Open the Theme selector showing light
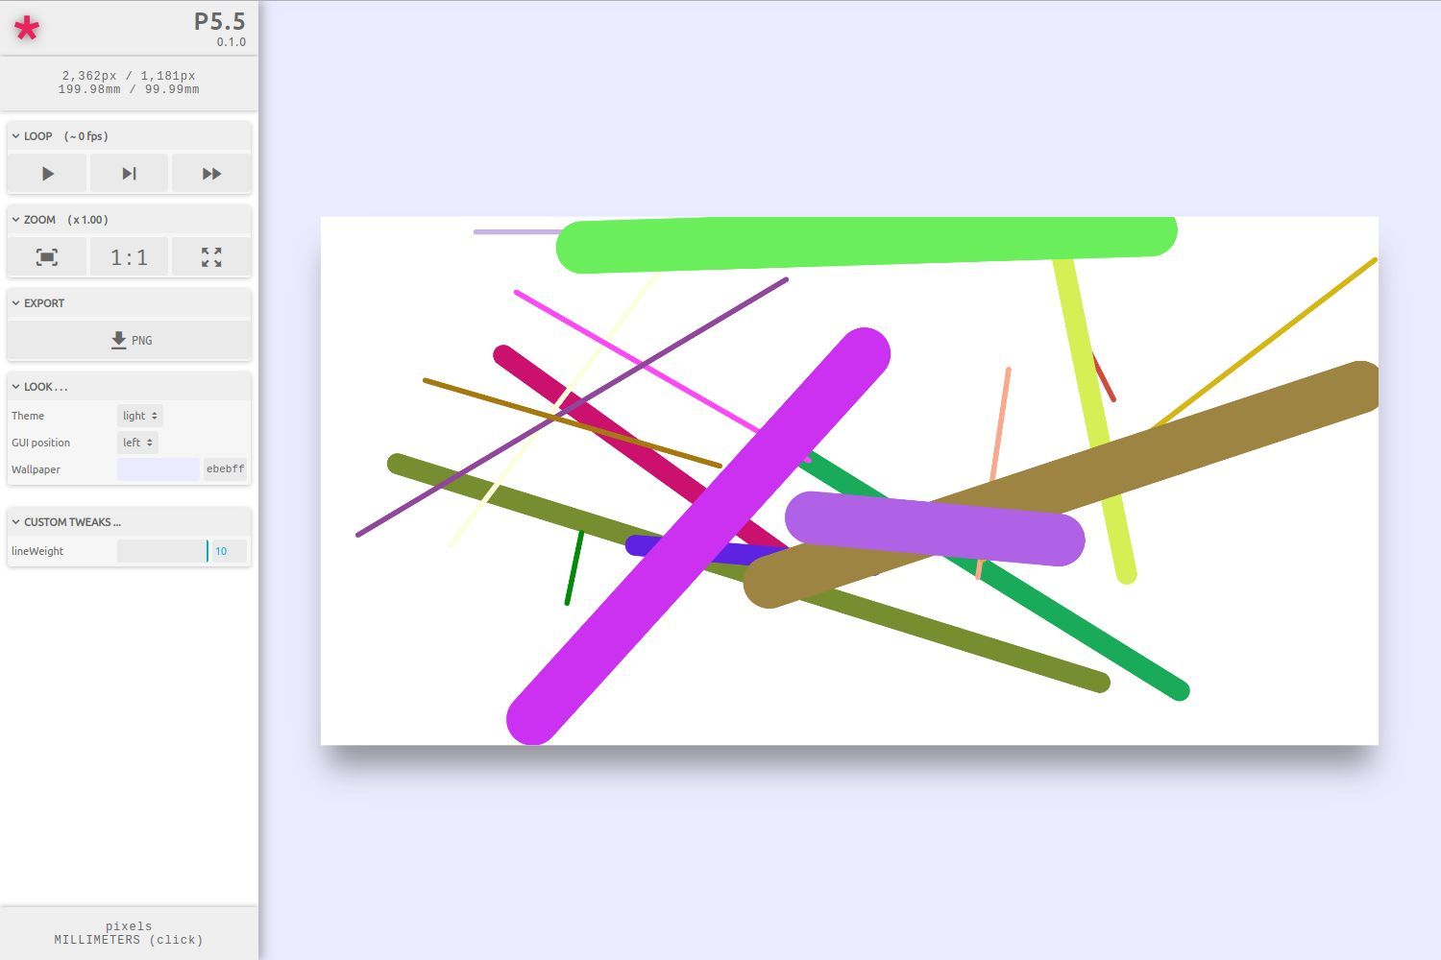This screenshot has width=1441, height=960. tap(139, 415)
